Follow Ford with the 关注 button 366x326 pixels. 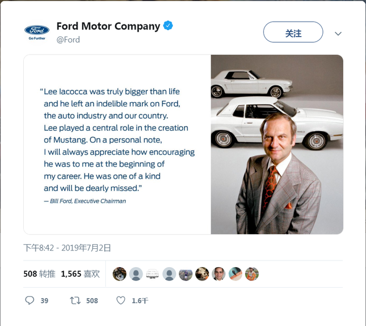293,32
